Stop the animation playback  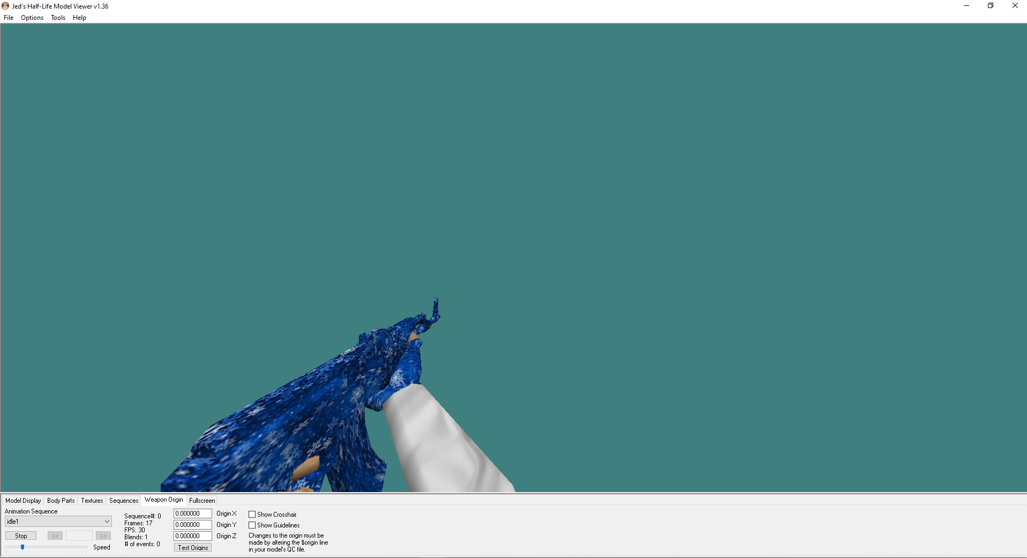21,536
